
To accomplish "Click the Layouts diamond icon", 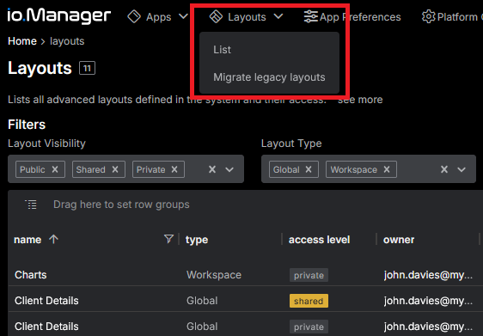I will [x=216, y=16].
